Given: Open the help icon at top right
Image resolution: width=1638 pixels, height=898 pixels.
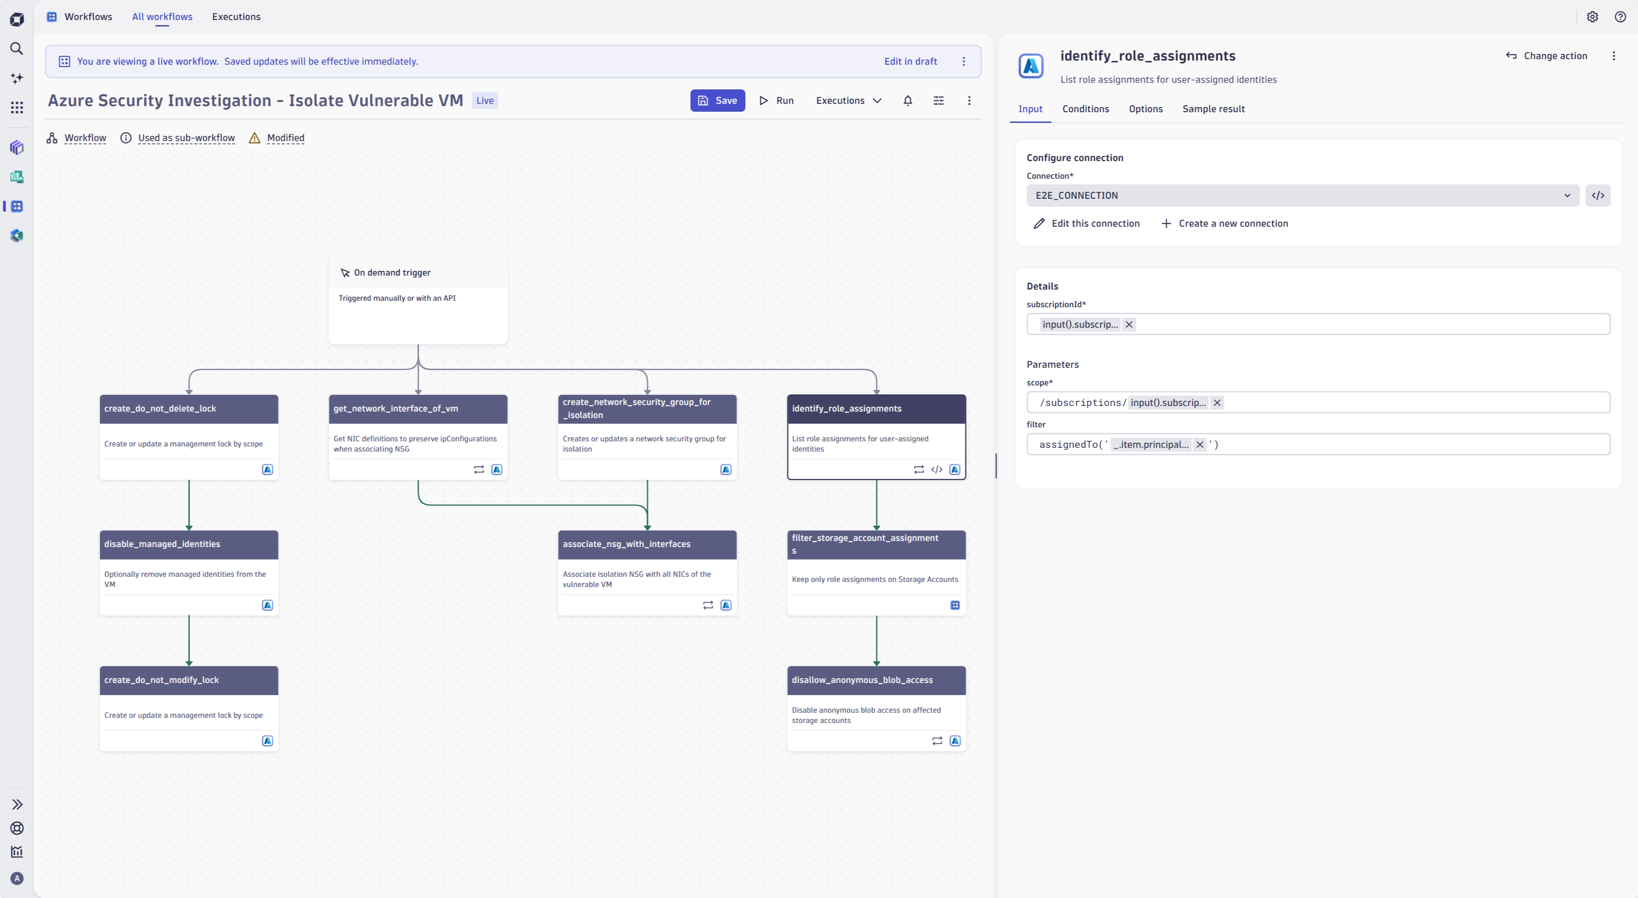Looking at the screenshot, I should coord(1620,16).
